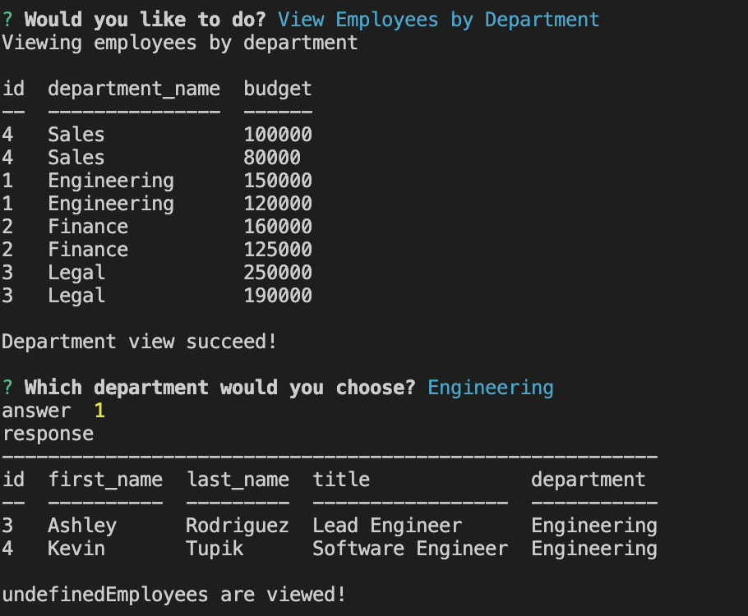
Task: Click 'Legal' in the 190000 budget row
Action: 76,297
